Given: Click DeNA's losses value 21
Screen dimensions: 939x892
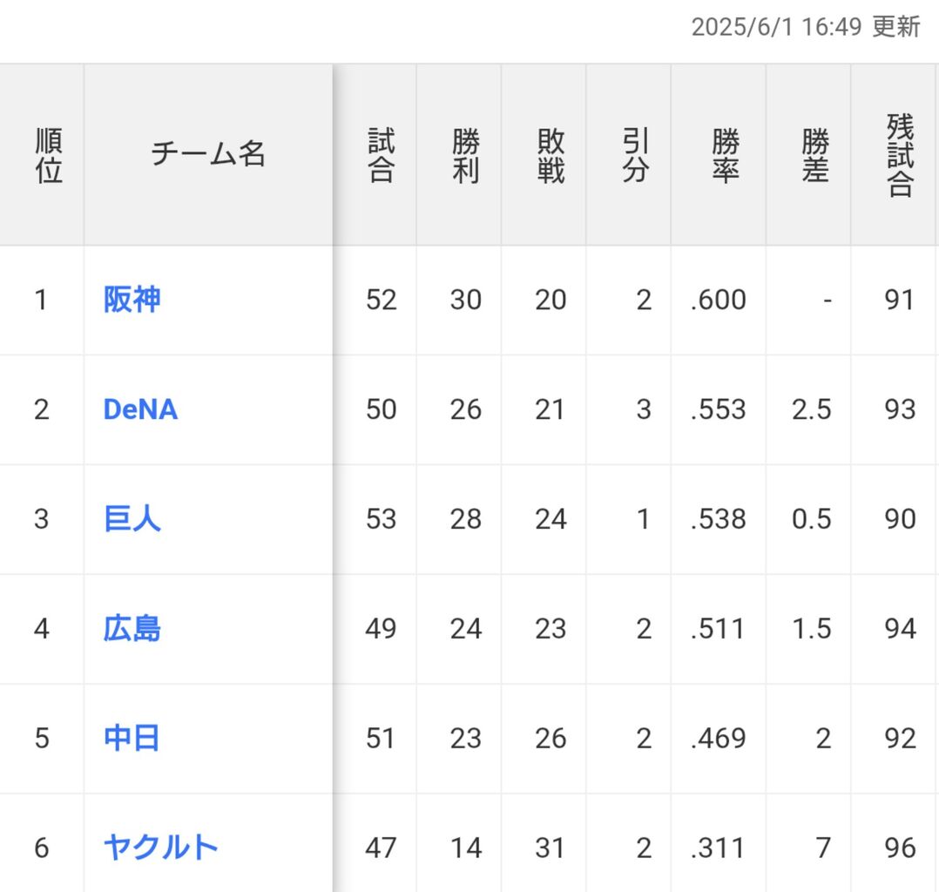Looking at the screenshot, I should (550, 409).
